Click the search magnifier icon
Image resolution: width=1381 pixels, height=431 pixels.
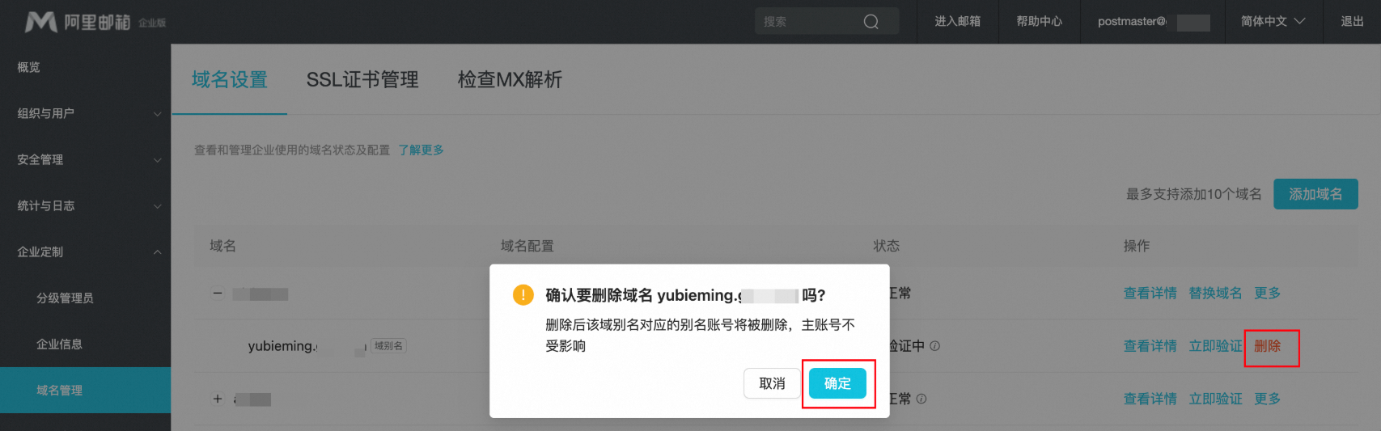click(871, 22)
